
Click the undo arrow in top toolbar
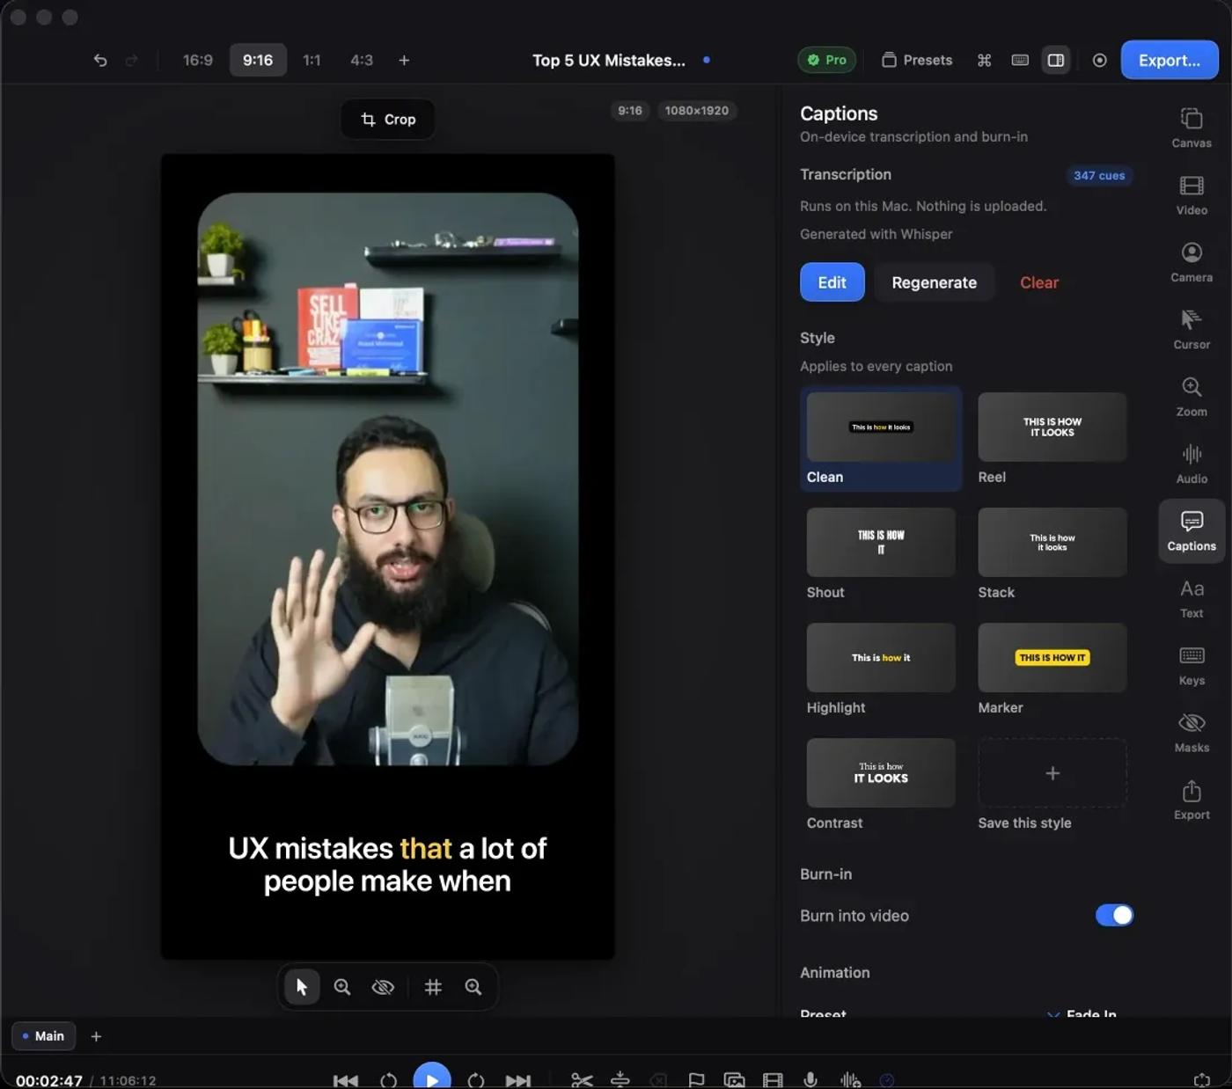coord(100,60)
